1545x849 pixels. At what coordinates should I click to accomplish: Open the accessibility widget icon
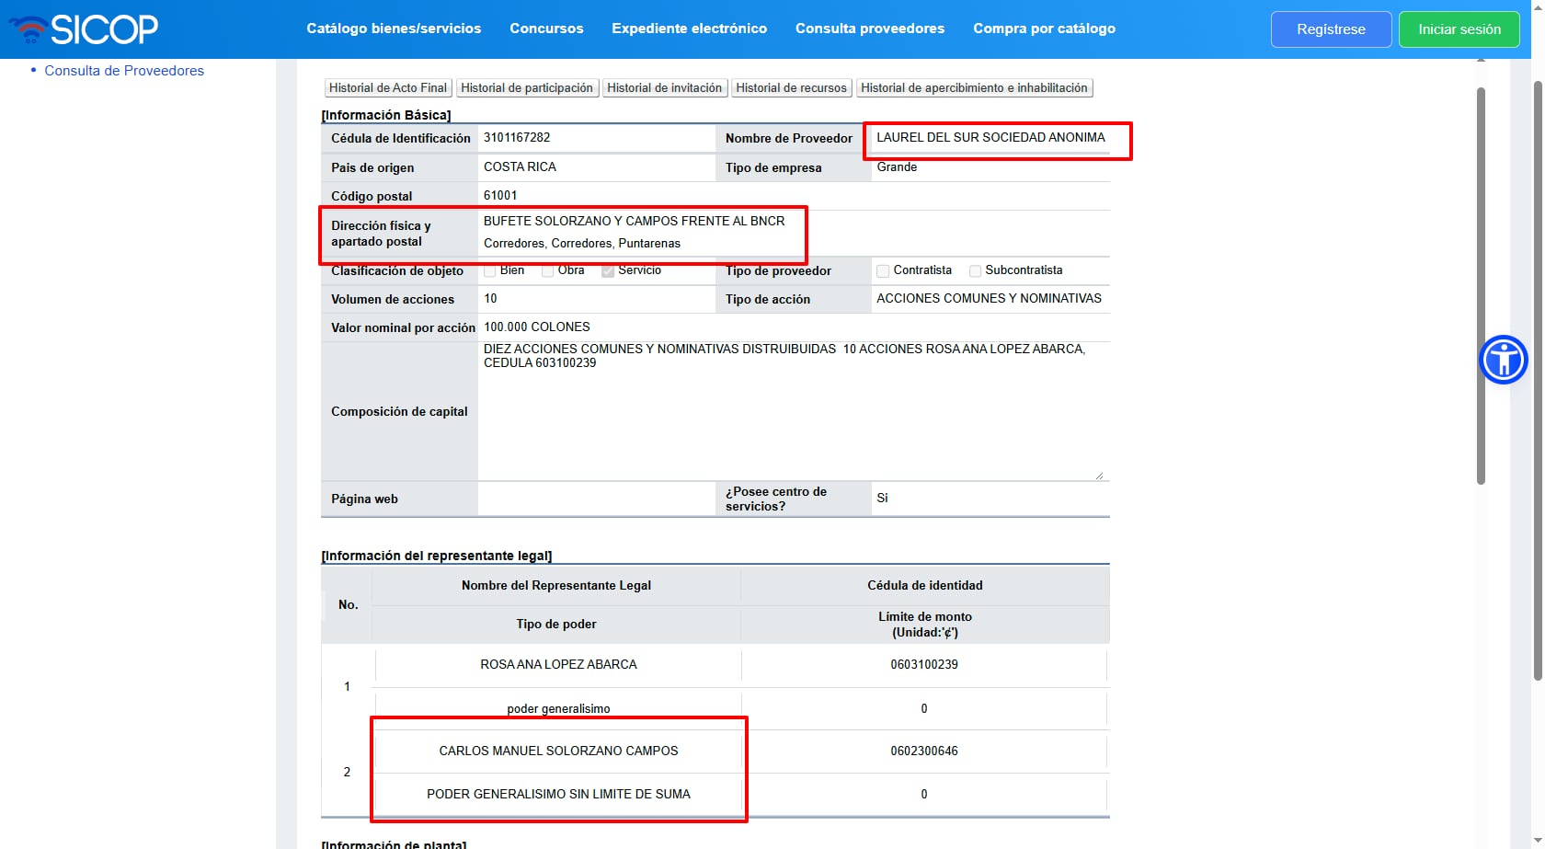click(1503, 360)
